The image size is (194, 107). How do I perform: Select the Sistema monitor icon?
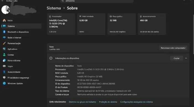[4, 26]
